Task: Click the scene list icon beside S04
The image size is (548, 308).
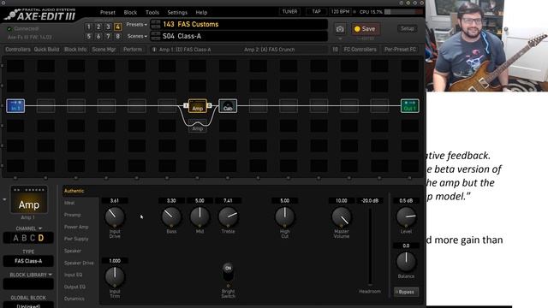Action: coord(156,36)
